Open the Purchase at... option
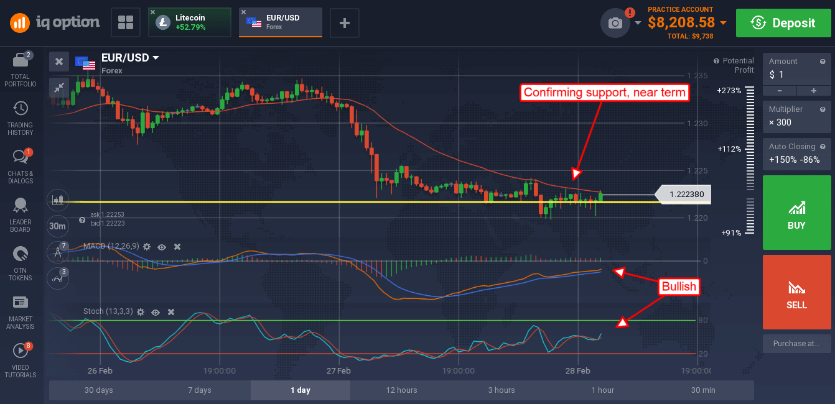The height and width of the screenshot is (404, 835). pos(796,343)
